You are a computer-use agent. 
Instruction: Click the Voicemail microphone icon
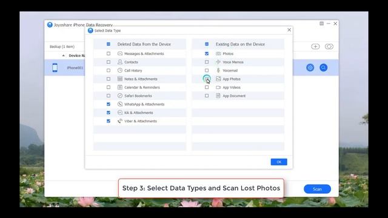[218, 70]
